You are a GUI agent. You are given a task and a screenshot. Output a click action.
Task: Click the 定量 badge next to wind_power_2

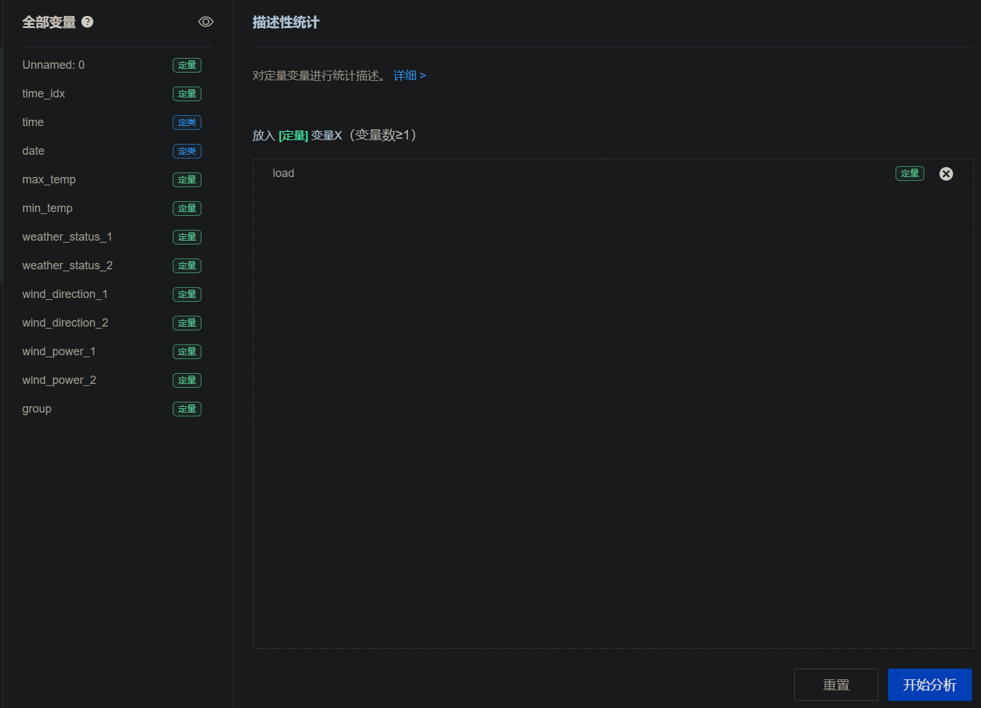[x=186, y=380]
